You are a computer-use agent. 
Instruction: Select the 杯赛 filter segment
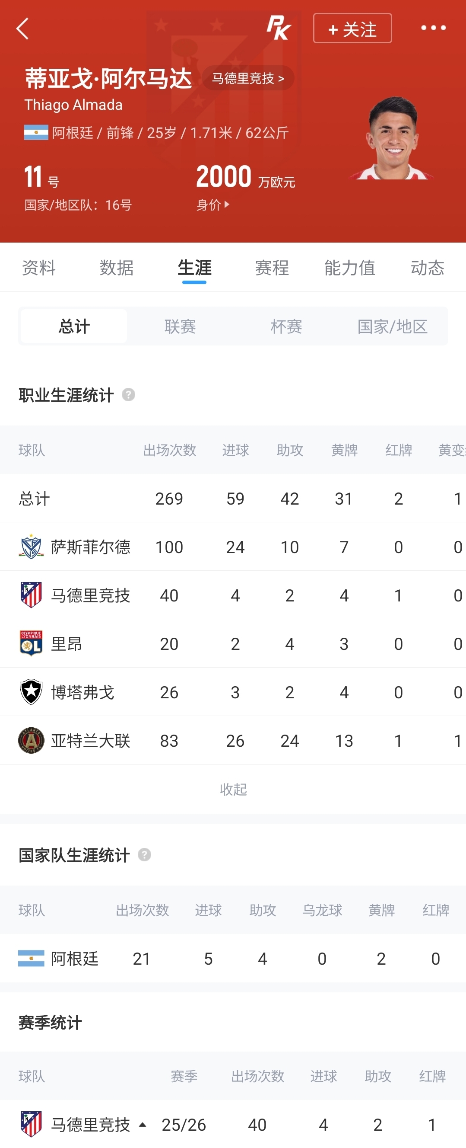(286, 326)
